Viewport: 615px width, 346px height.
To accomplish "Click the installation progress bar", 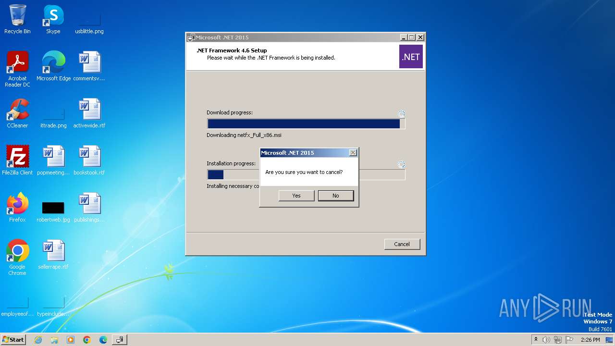I will 306,175.
